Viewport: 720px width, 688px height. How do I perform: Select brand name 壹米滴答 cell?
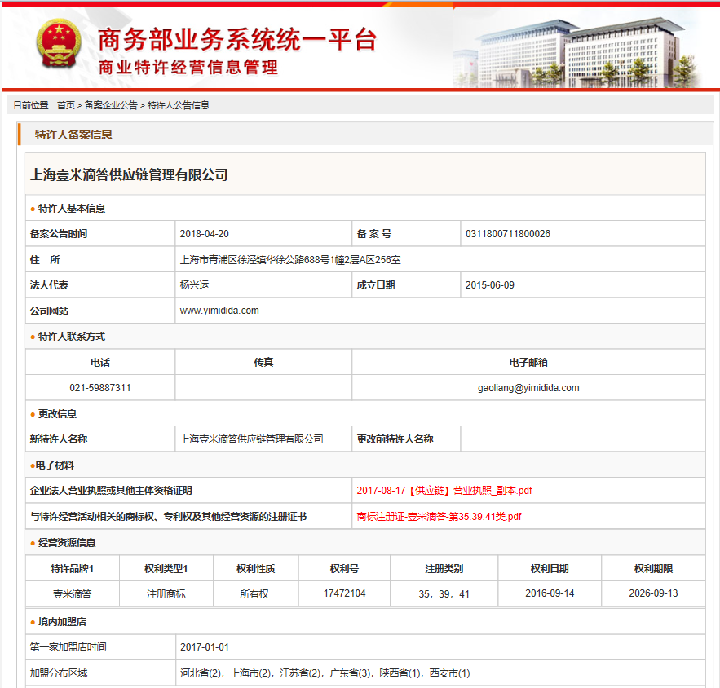(x=73, y=593)
